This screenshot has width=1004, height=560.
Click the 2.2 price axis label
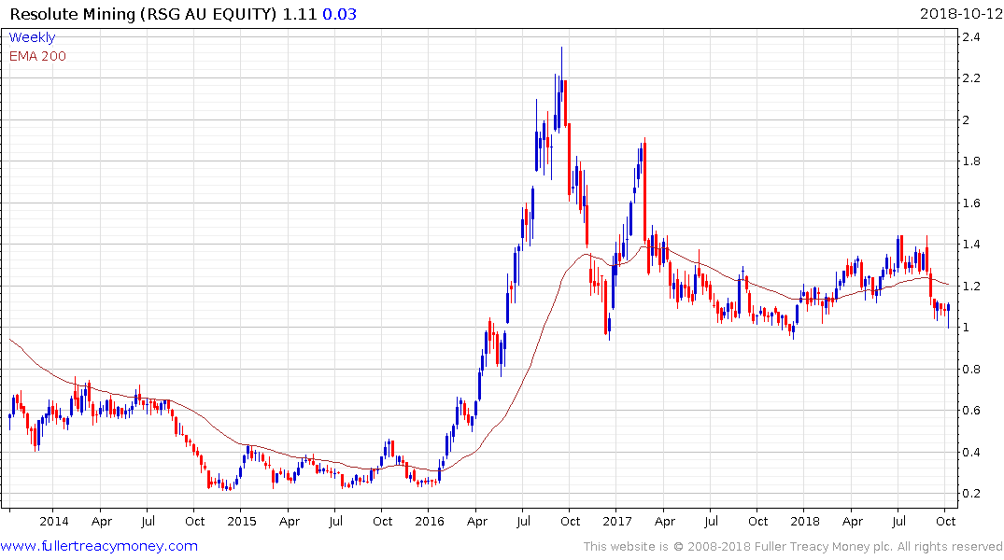(971, 78)
